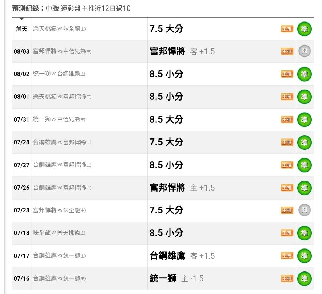322x294 pixels.
Task: Select the orange 主推 badge for 07/23
Action: click(287, 210)
